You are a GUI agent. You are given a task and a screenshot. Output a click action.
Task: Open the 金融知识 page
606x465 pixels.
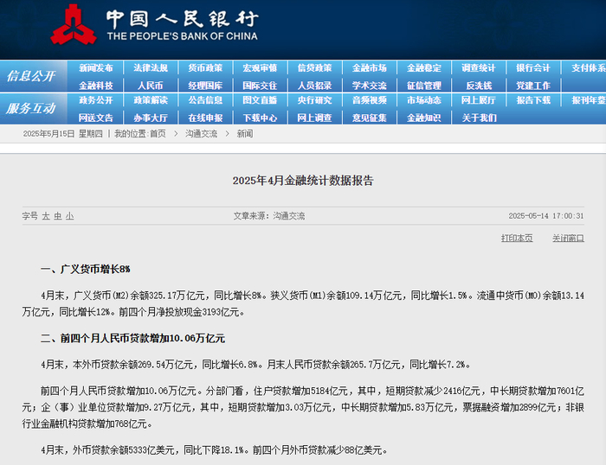click(x=424, y=118)
